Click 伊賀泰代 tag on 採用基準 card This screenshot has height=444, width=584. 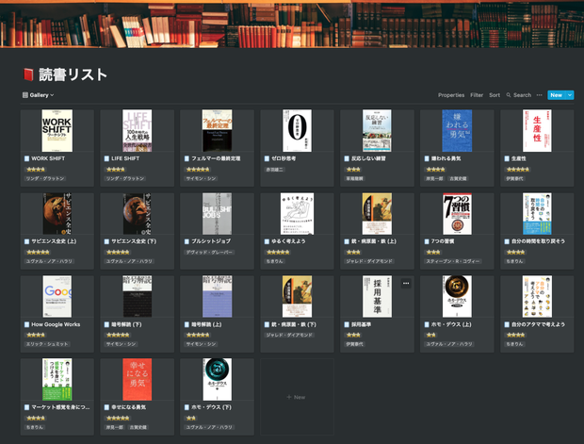pyautogui.click(x=354, y=344)
